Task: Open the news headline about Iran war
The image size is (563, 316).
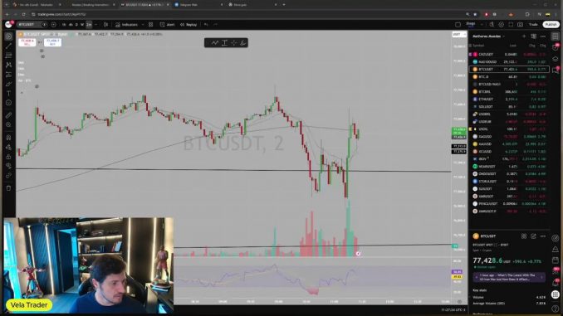Action: pos(509,277)
